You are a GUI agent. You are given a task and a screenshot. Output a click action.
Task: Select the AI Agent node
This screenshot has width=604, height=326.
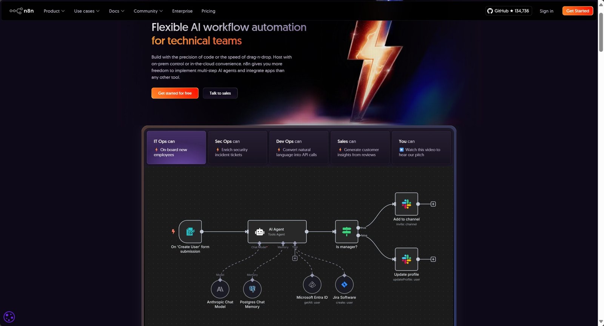tap(277, 232)
